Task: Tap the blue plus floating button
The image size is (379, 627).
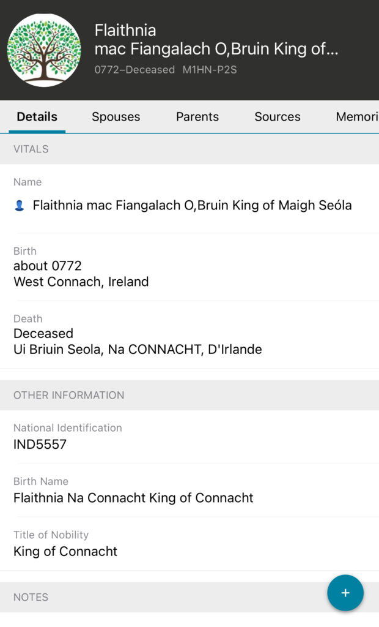Action: tap(345, 593)
